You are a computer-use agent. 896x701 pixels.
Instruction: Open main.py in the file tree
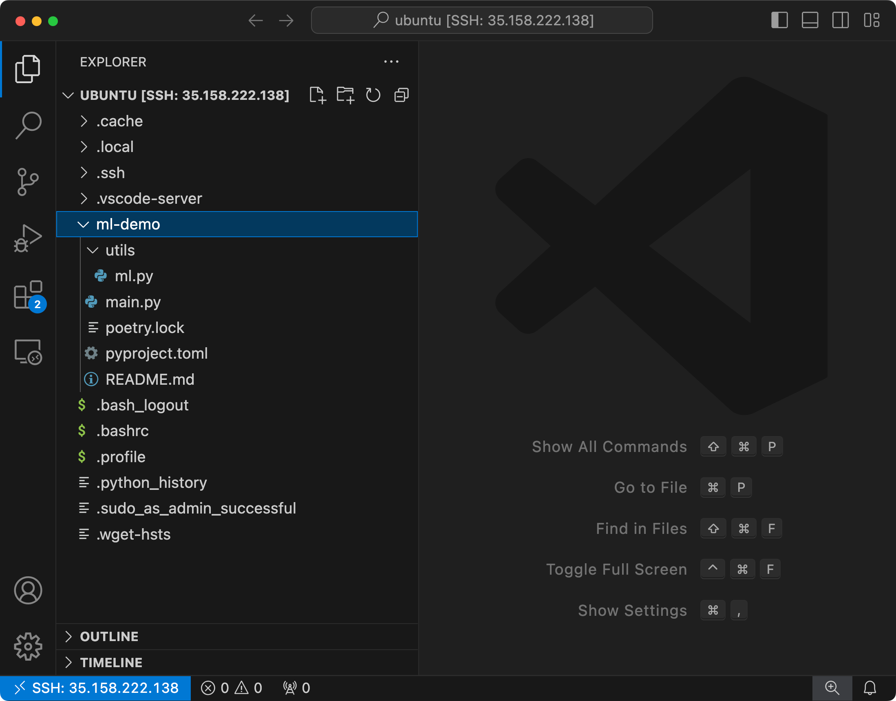click(132, 302)
